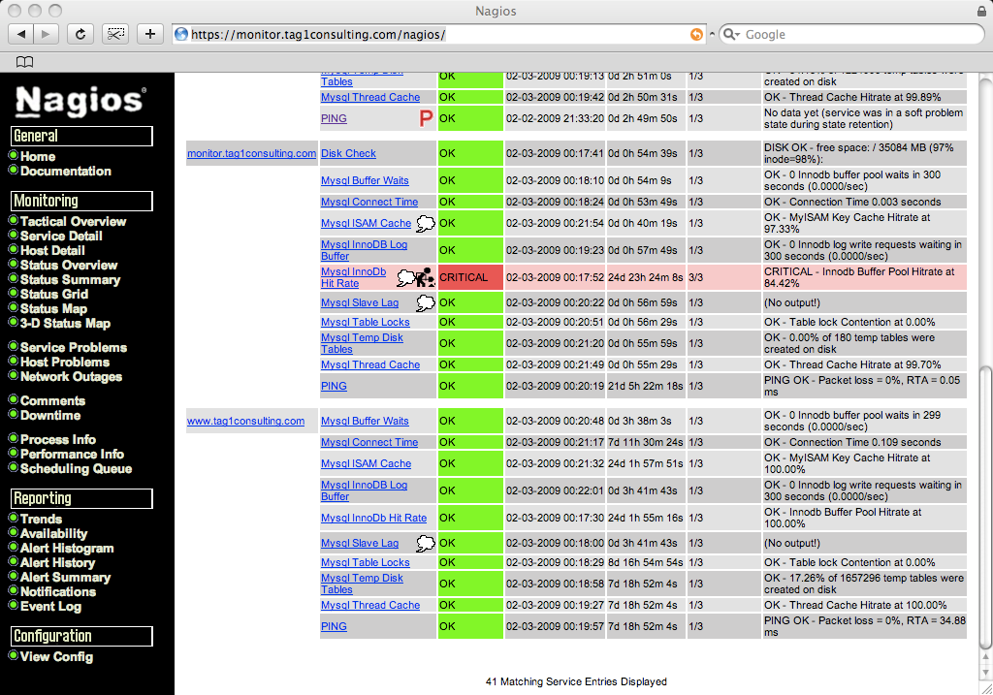Viewport: 993px width, 695px height.
Task: Open Host Detail page
Action: click(x=52, y=251)
